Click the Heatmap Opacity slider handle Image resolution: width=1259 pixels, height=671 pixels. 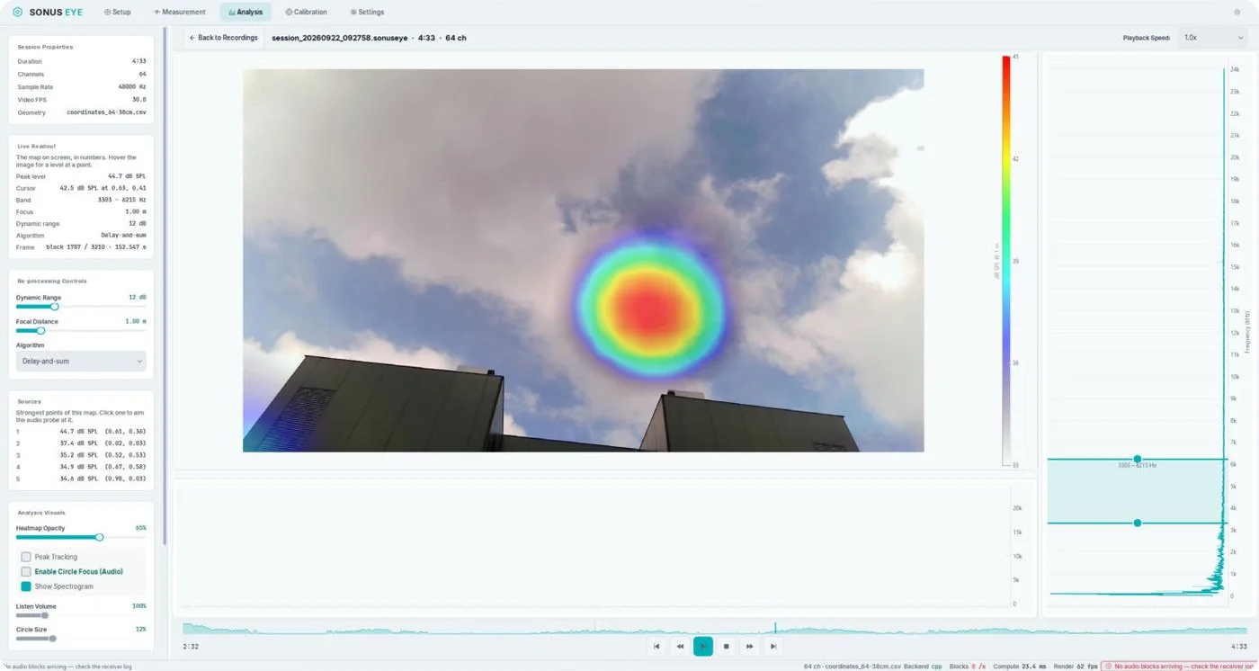99,537
